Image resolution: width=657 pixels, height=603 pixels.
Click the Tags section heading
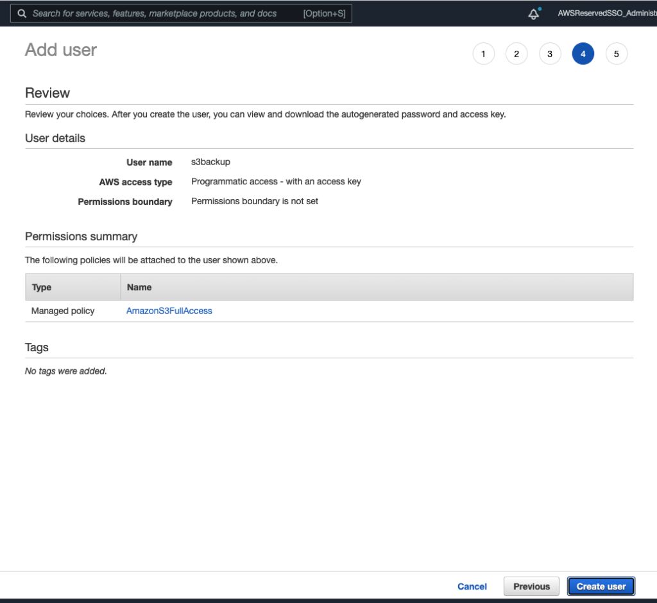[37, 347]
